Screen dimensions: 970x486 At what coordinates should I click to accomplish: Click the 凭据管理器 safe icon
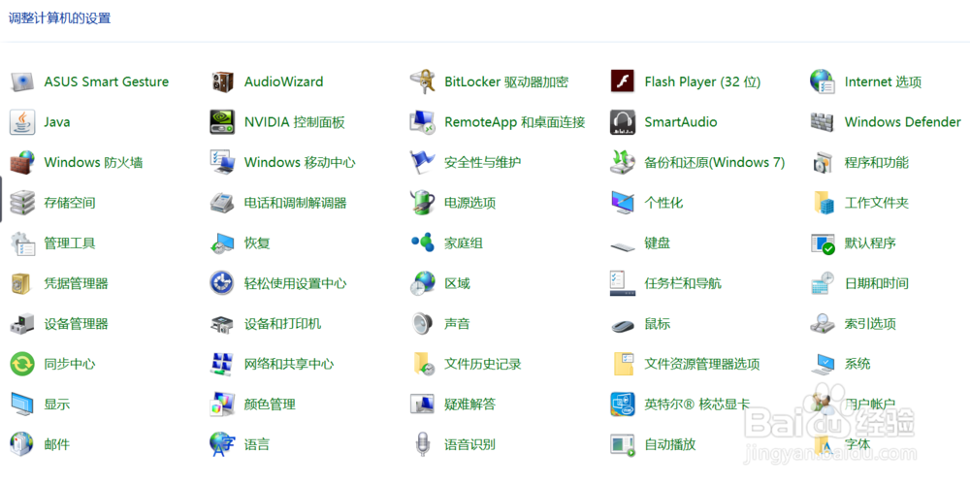click(x=22, y=283)
